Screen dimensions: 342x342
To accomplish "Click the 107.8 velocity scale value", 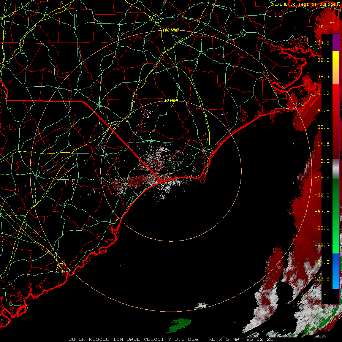I will point(322,43).
